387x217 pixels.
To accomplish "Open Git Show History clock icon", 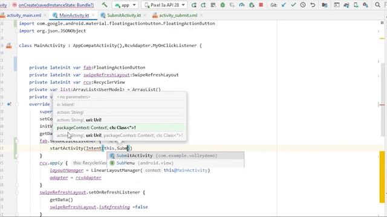I will [303, 5].
